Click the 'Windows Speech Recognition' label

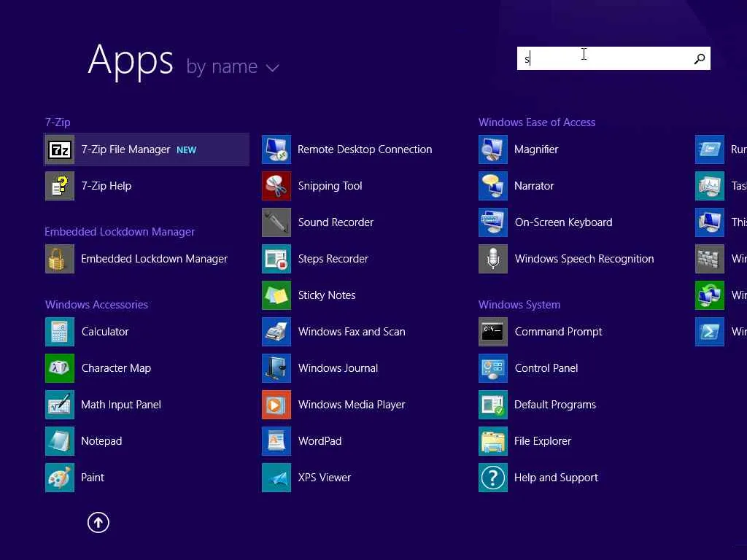[x=584, y=259]
